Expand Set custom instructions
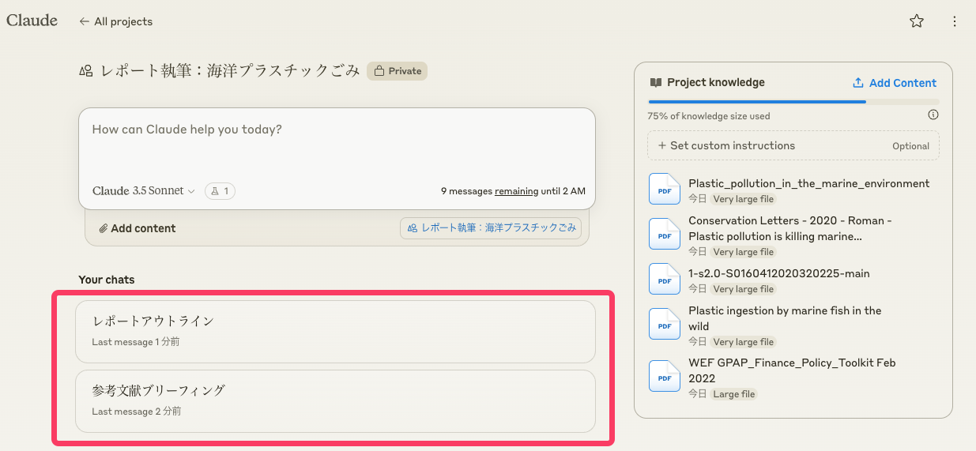976x451 pixels. 793,145
